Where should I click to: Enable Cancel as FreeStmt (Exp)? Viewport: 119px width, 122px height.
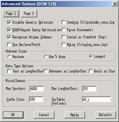point(64,37)
